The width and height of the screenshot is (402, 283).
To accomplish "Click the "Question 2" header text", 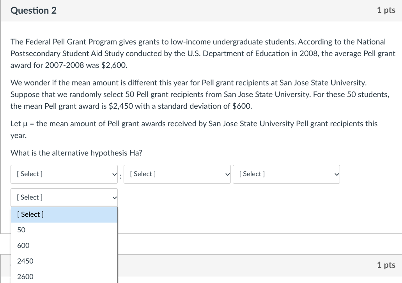I will [33, 11].
